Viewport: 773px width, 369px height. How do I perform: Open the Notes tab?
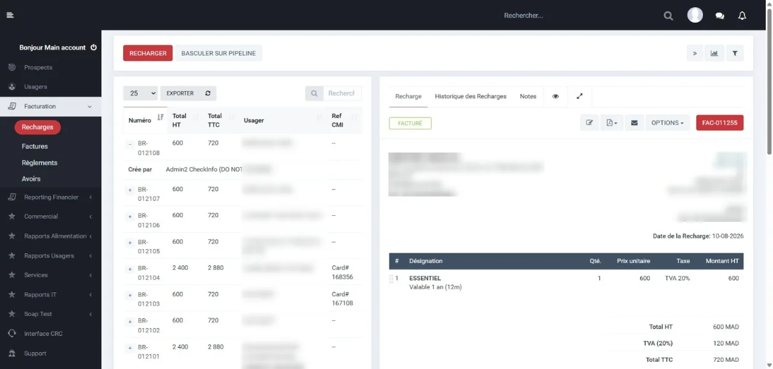click(528, 96)
